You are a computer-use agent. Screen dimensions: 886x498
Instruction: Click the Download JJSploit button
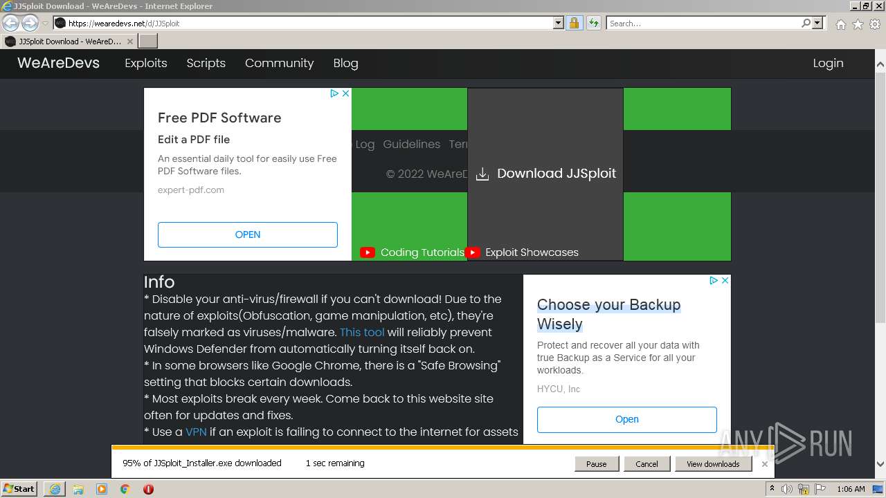(x=545, y=174)
